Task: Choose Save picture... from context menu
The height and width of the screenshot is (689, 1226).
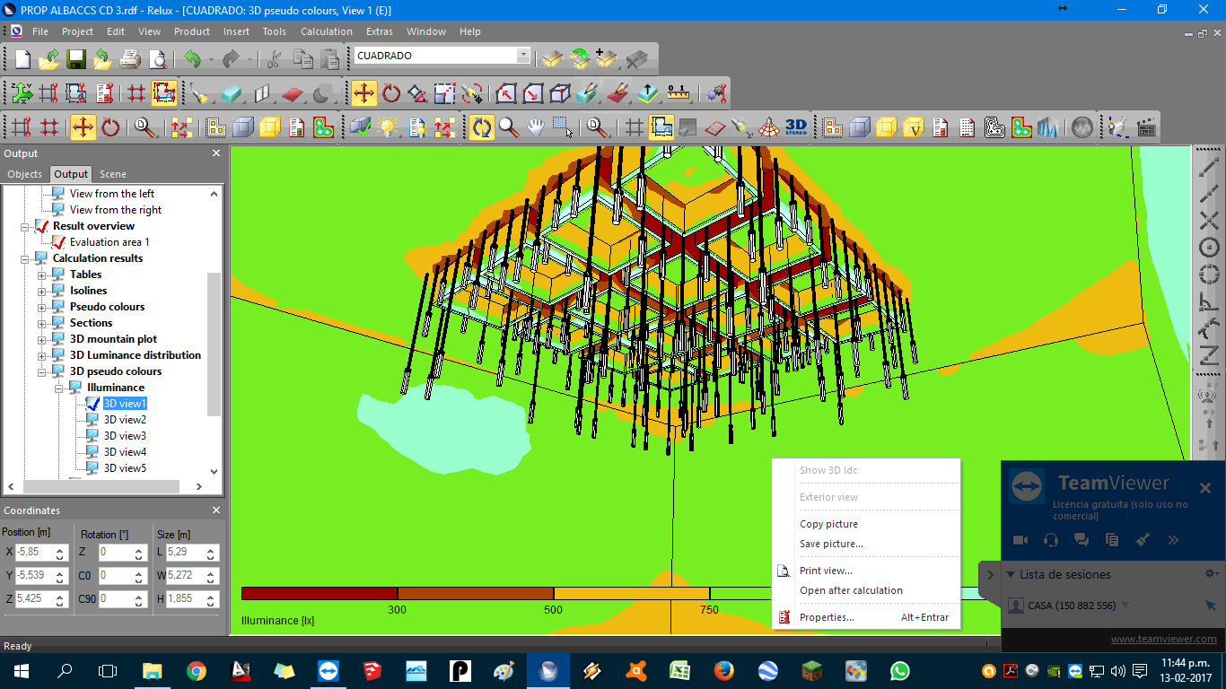Action: tap(831, 544)
